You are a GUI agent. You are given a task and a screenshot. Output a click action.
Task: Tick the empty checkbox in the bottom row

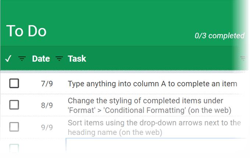14,148
